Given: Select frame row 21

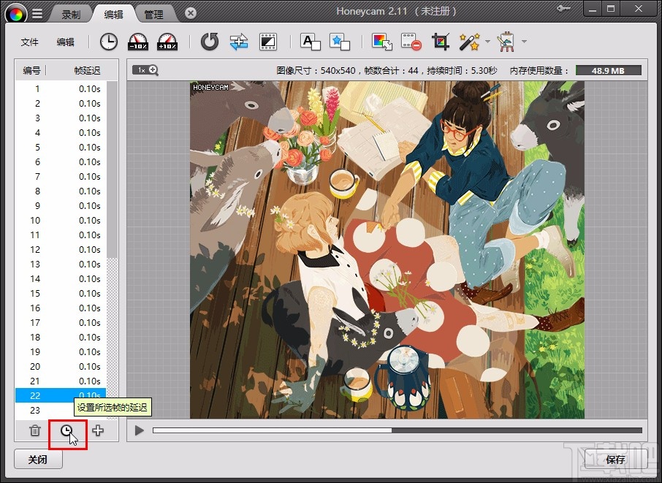Looking at the screenshot, I should click(x=61, y=381).
